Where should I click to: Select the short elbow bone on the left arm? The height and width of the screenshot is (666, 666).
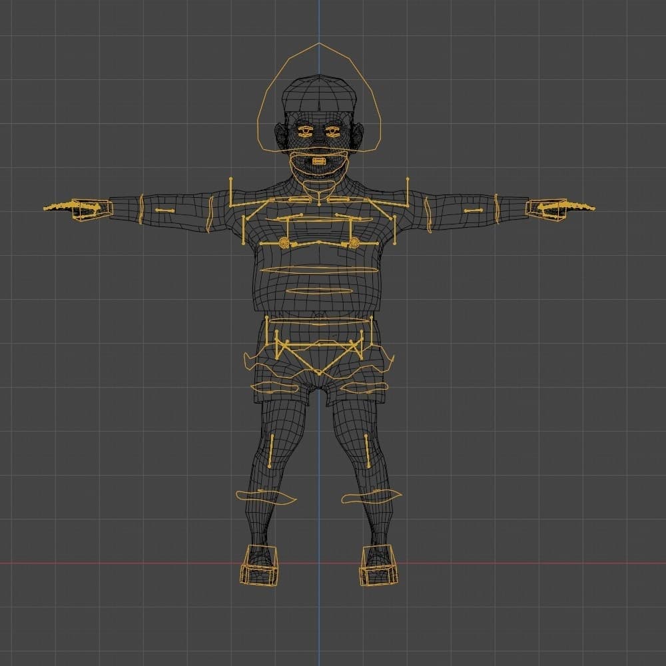165,210
